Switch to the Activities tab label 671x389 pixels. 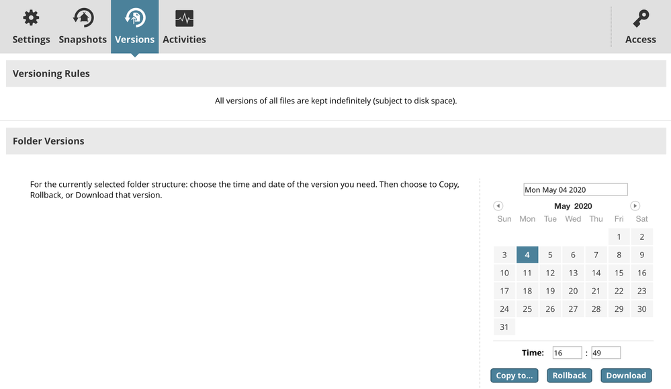click(x=184, y=40)
